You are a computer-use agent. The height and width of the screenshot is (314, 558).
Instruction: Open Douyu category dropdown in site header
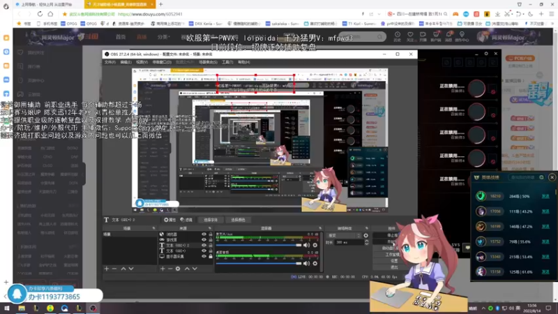point(163,37)
